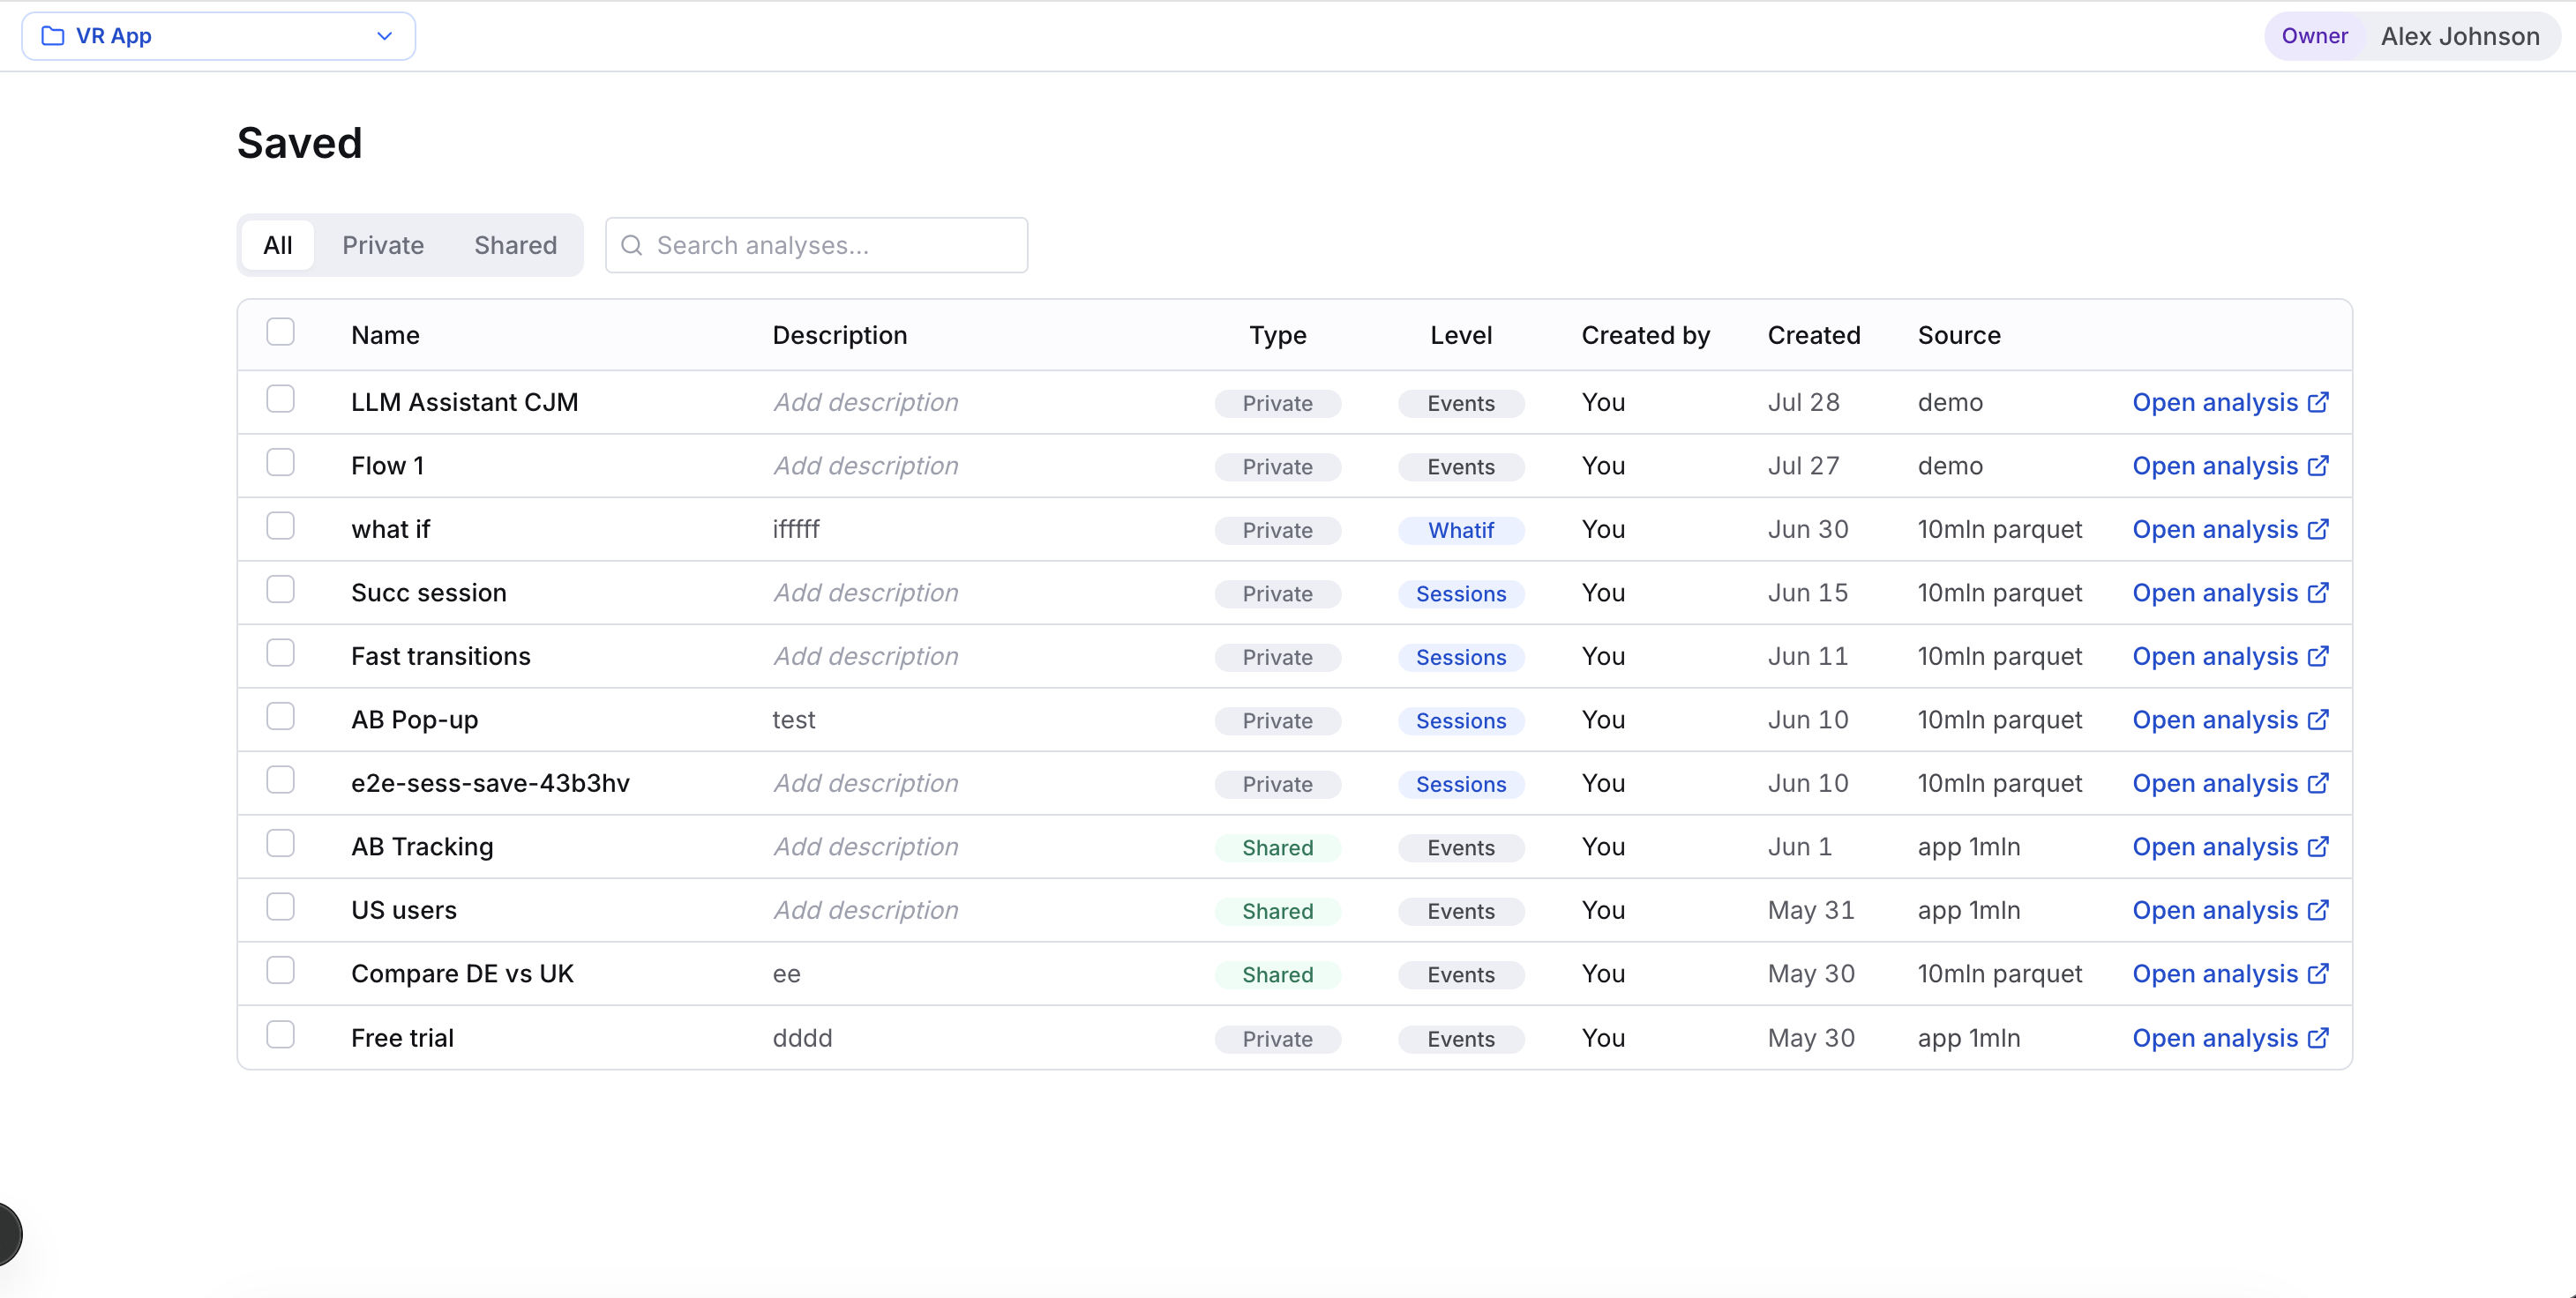Click the external-link icon in US users row

2318,909
